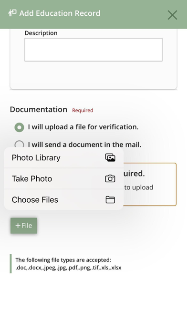Click the 'I will upload a file for verification' label
This screenshot has width=187, height=332.
[83, 127]
